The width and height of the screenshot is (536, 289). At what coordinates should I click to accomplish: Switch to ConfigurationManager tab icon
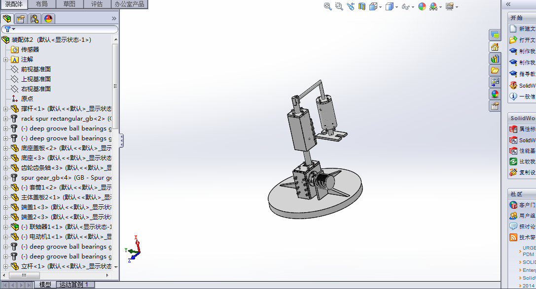(x=35, y=18)
